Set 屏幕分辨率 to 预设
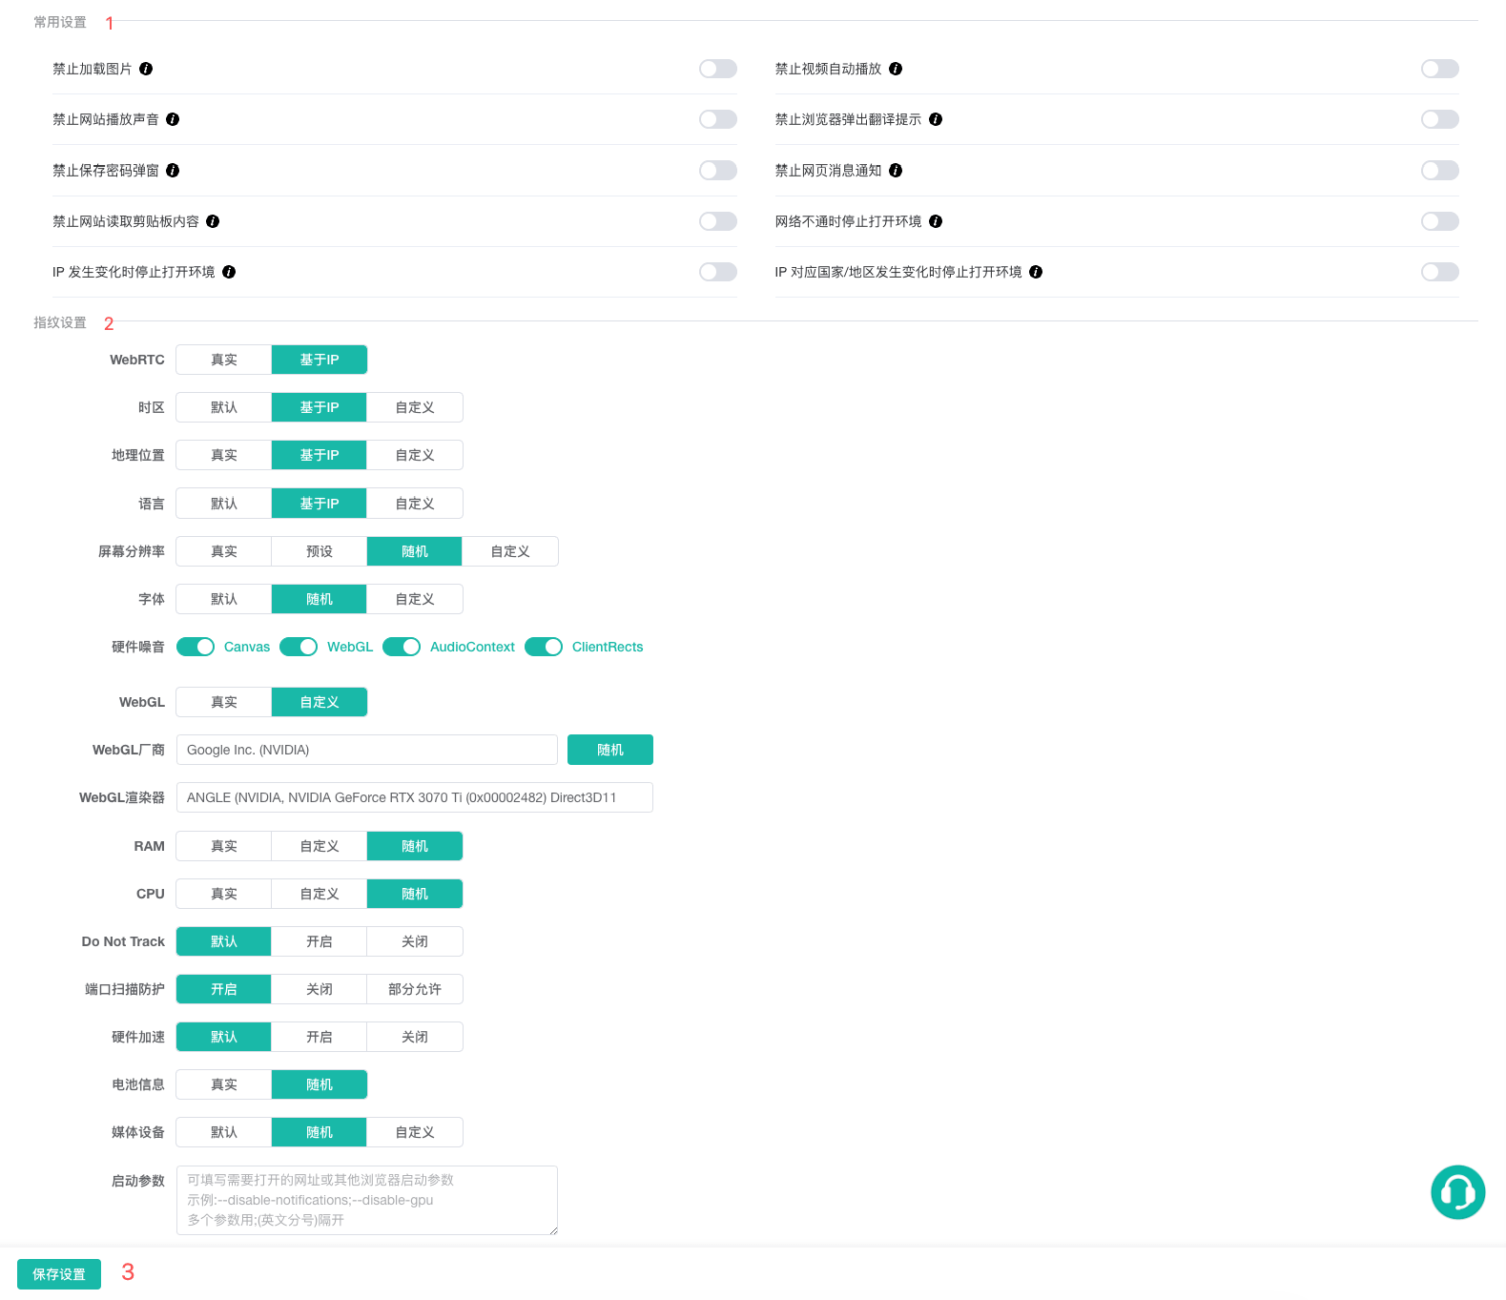Viewport: 1506px width, 1300px height. pyautogui.click(x=320, y=551)
